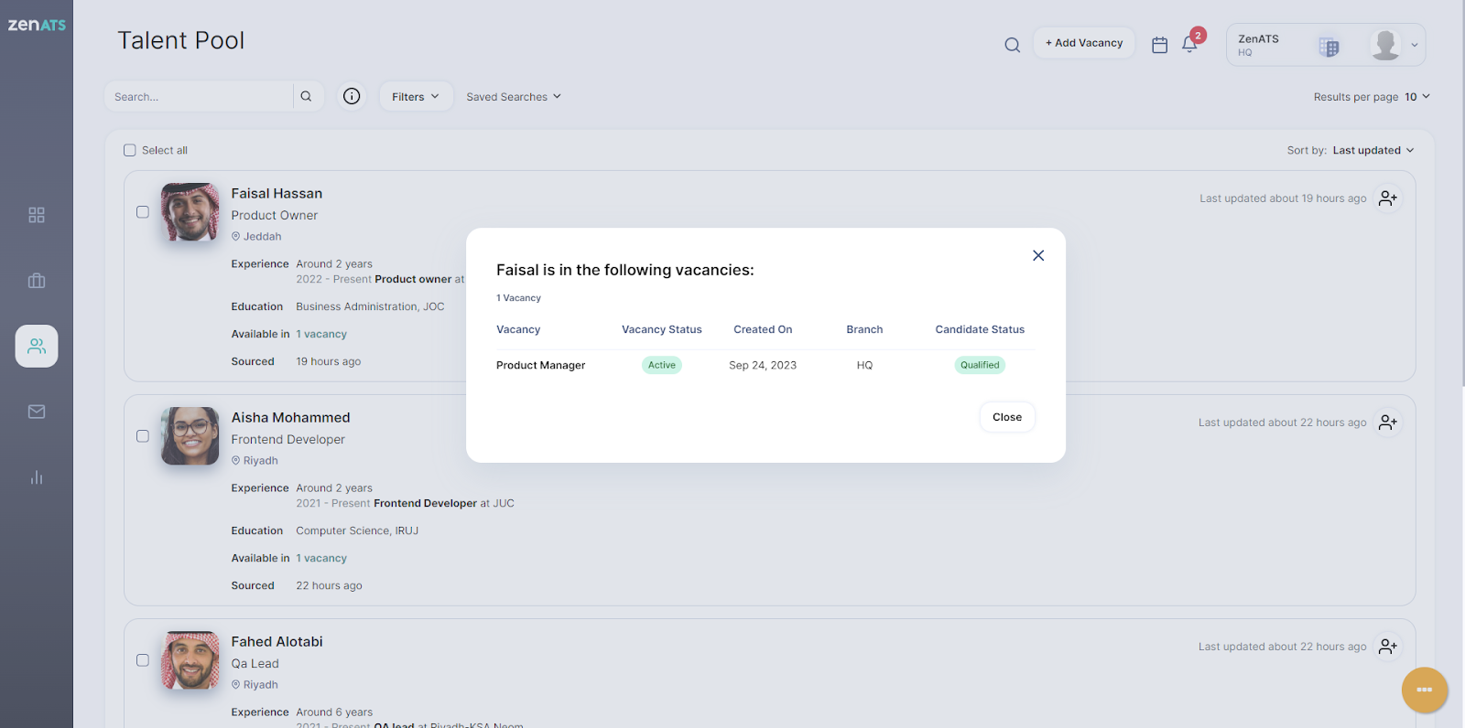The height and width of the screenshot is (728, 1465).
Task: Open the calendar icon in the header
Action: (1159, 45)
